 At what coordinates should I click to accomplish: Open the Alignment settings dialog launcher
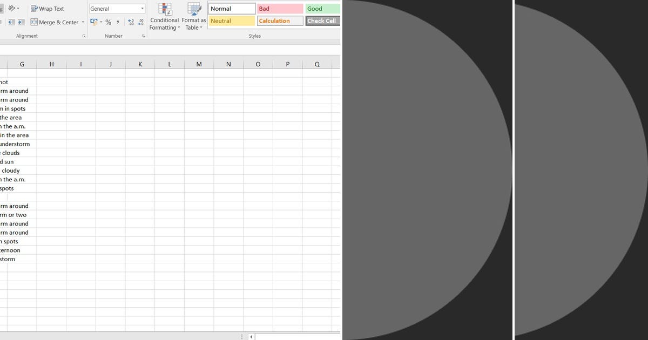point(84,36)
